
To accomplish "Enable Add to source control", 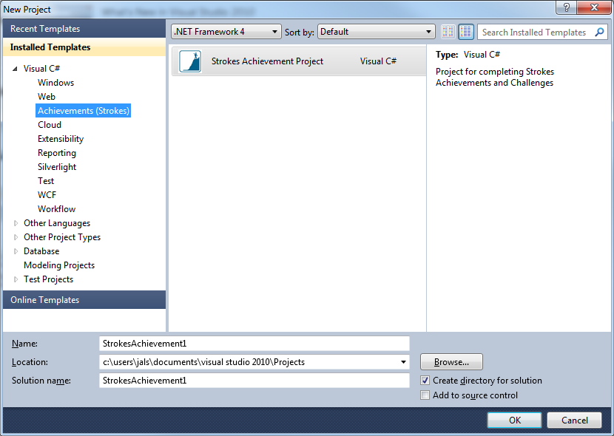I will pos(425,395).
